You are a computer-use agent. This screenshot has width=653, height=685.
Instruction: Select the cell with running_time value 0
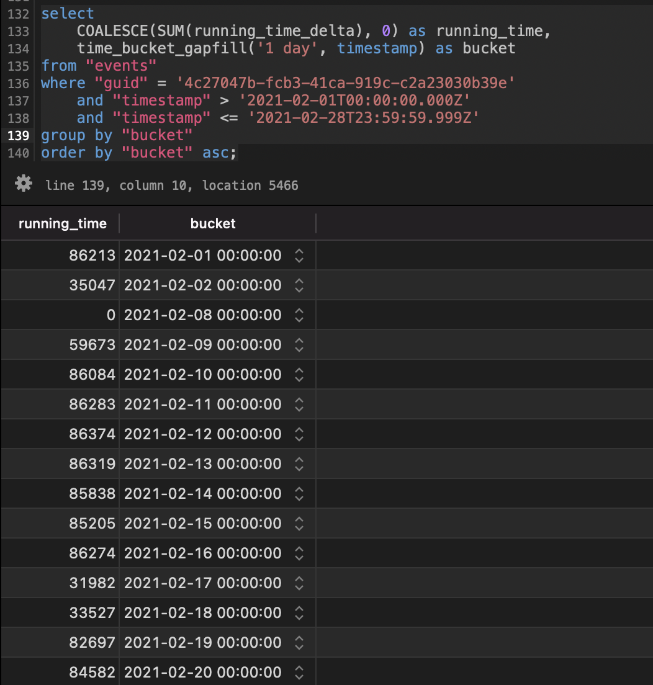(x=93, y=315)
